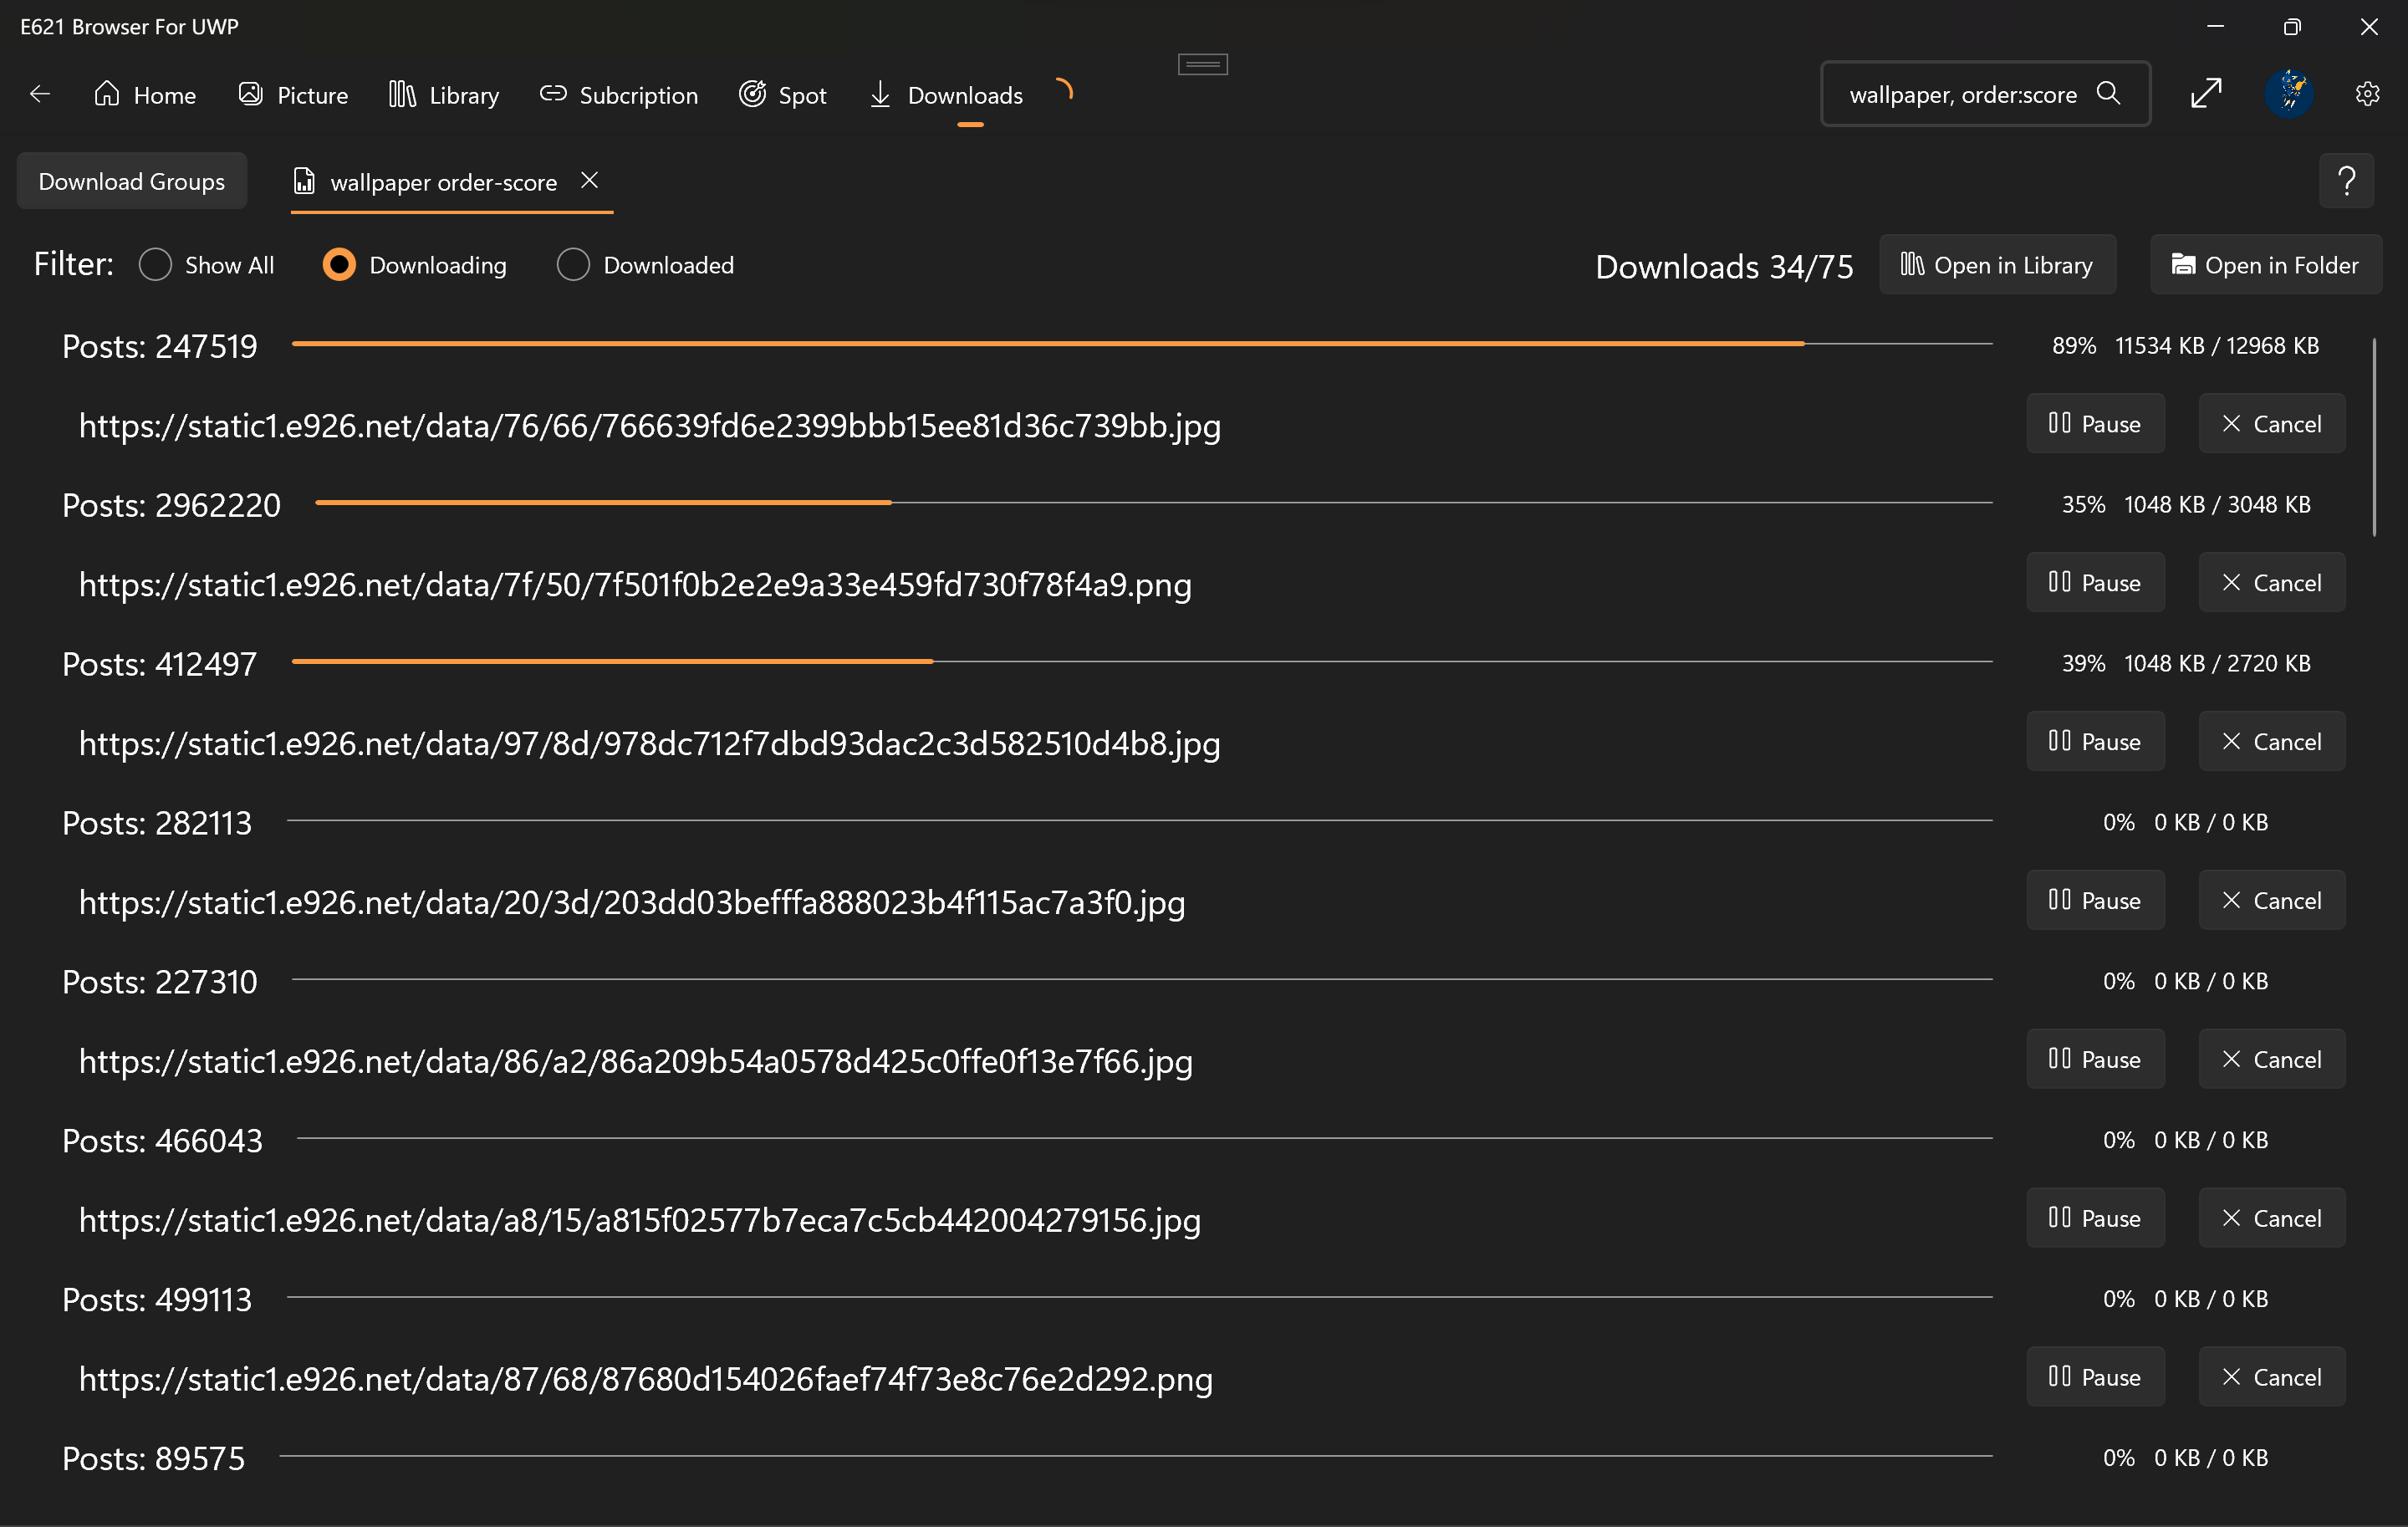The width and height of the screenshot is (2408, 1527).
Task: Click the fullscreen expand arrows icon
Action: pos(2206,94)
